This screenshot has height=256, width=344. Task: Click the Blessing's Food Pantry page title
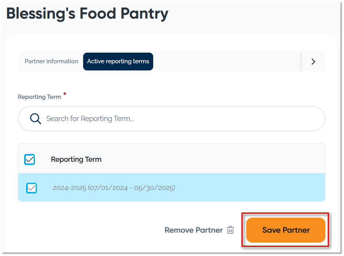[x=87, y=13]
